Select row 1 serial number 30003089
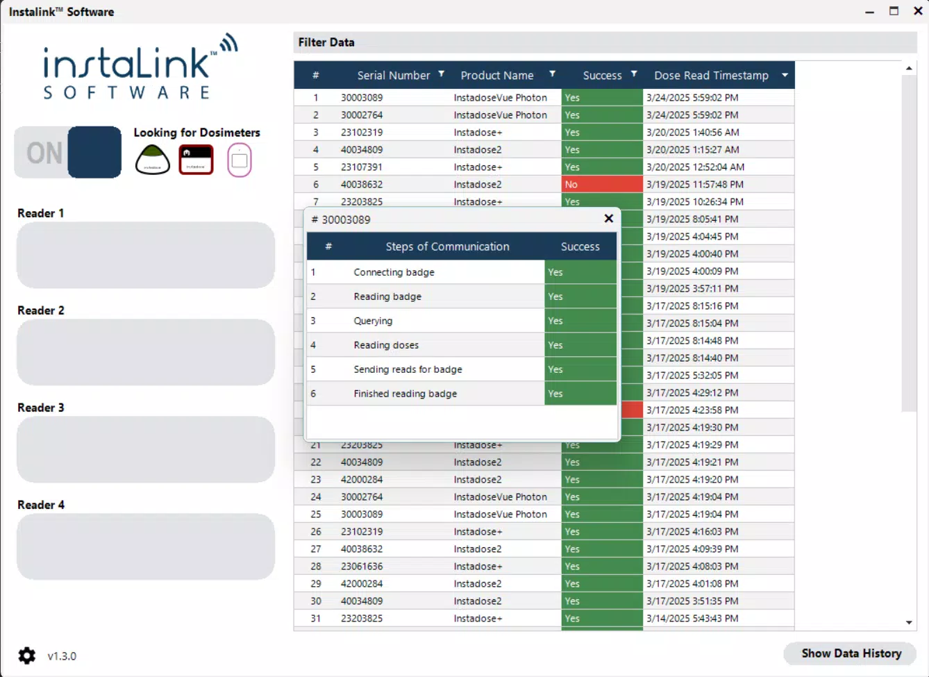The image size is (929, 677). [362, 98]
